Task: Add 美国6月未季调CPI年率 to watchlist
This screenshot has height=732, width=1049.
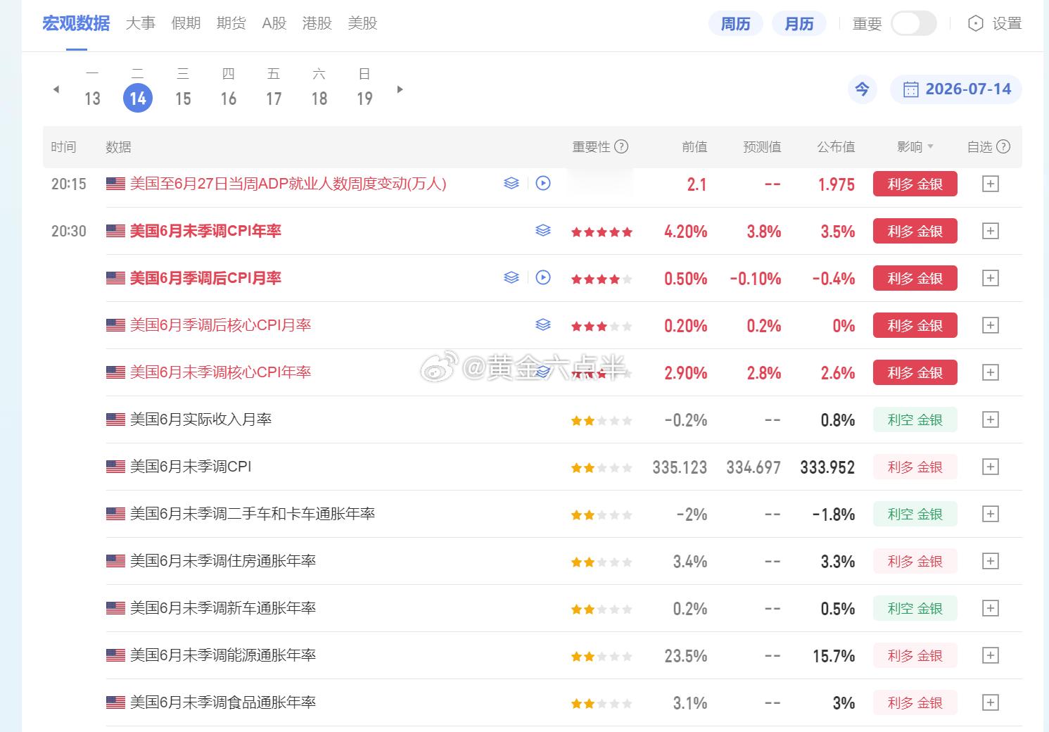Action: 990,231
